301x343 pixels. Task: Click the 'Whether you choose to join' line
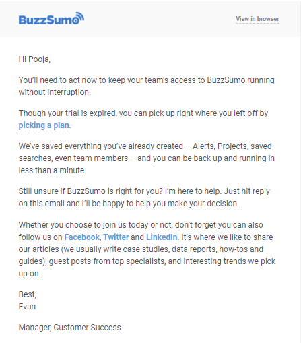point(141,225)
